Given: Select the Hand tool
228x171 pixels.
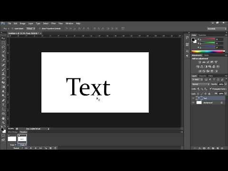Looking at the screenshot, I should (x=3, y=118).
